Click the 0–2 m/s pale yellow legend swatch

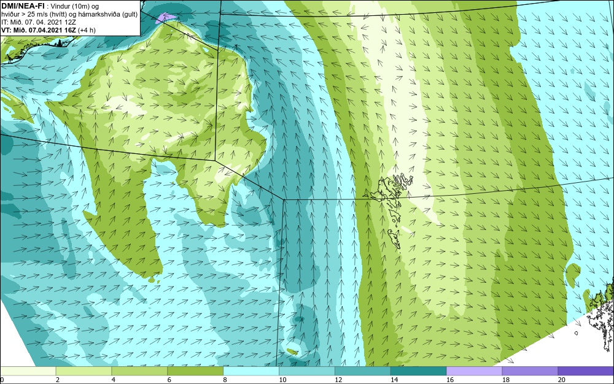point(28,371)
